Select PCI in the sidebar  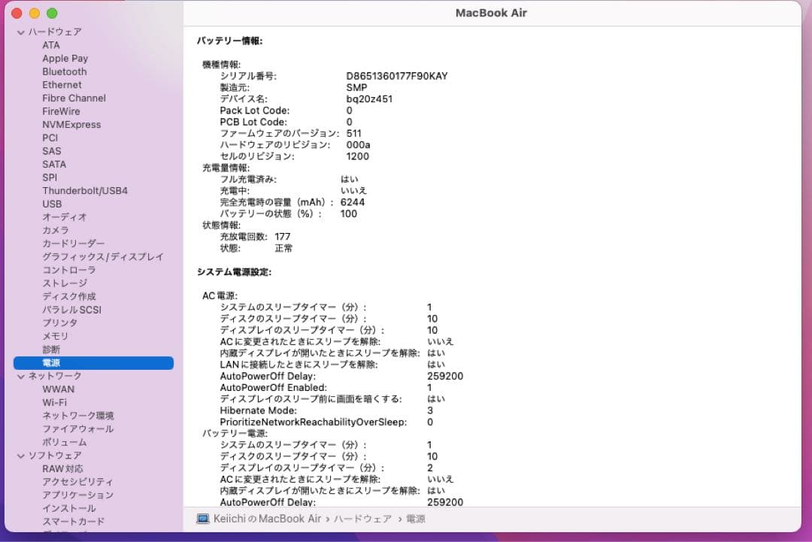pos(50,138)
